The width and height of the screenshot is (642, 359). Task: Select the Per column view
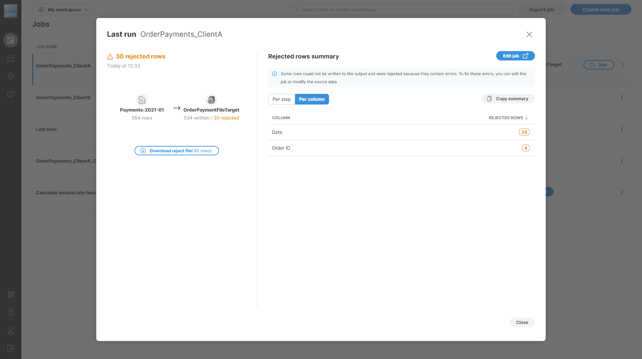click(x=312, y=99)
